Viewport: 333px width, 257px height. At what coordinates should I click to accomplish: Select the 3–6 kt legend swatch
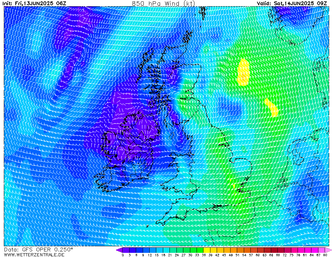click(133, 250)
